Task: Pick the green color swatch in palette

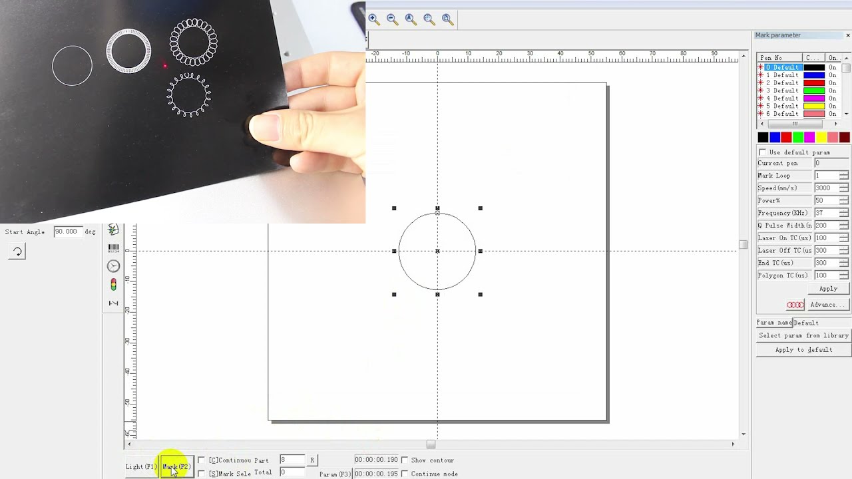Action: [798, 137]
